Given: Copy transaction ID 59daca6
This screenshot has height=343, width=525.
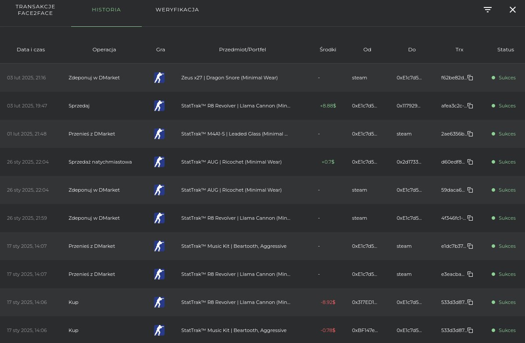Looking at the screenshot, I should pyautogui.click(x=471, y=190).
